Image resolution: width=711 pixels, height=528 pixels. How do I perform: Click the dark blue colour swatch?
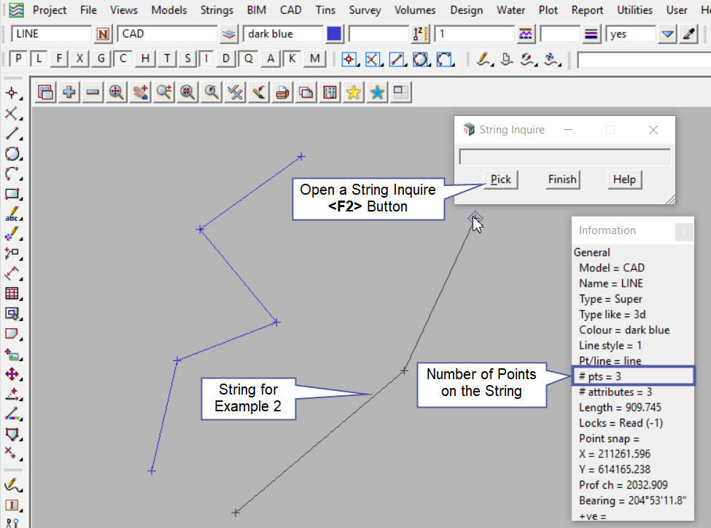pyautogui.click(x=334, y=34)
